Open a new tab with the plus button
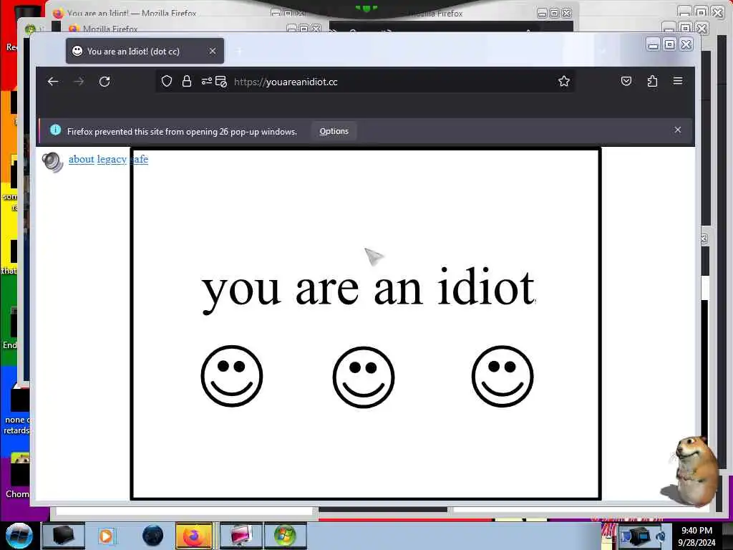Image resolution: width=733 pixels, height=550 pixels. (238, 51)
